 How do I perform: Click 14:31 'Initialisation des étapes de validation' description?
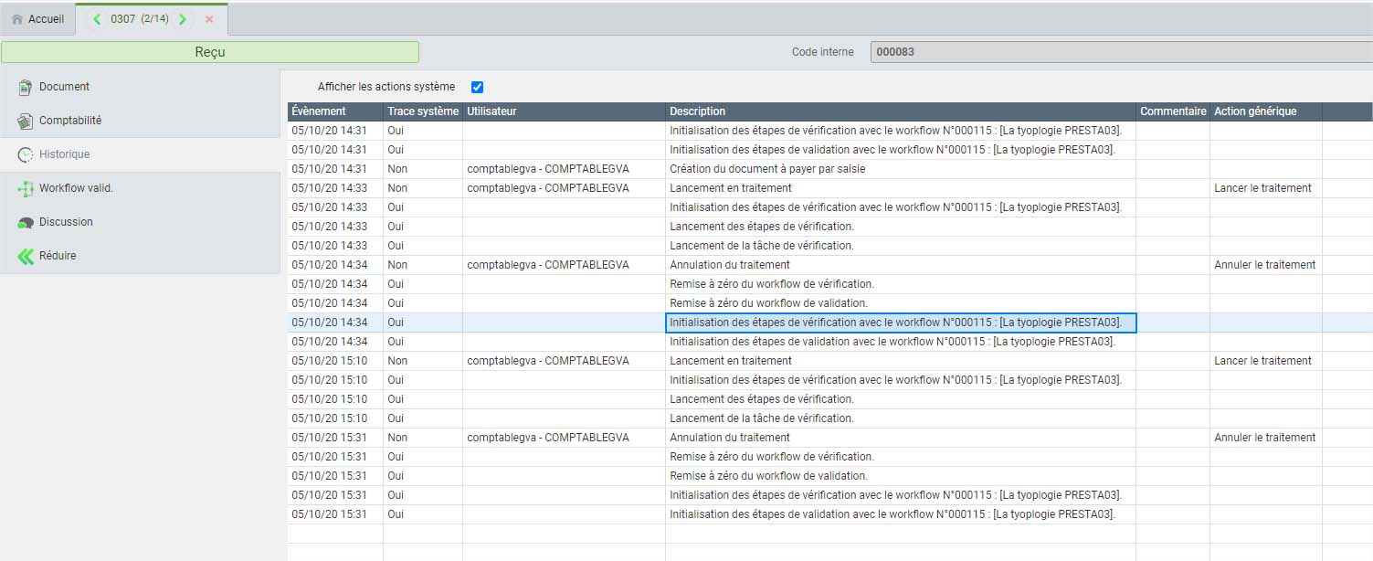click(x=892, y=150)
